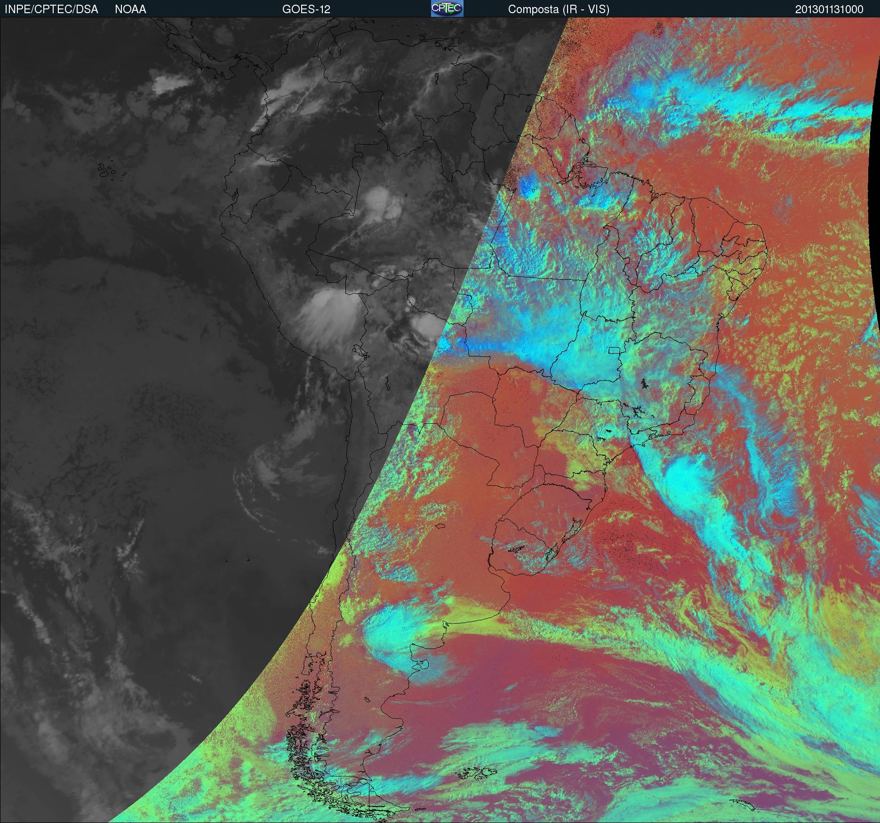
Task: Select the INPE/CPTEC/DSA header label
Action: coord(51,9)
